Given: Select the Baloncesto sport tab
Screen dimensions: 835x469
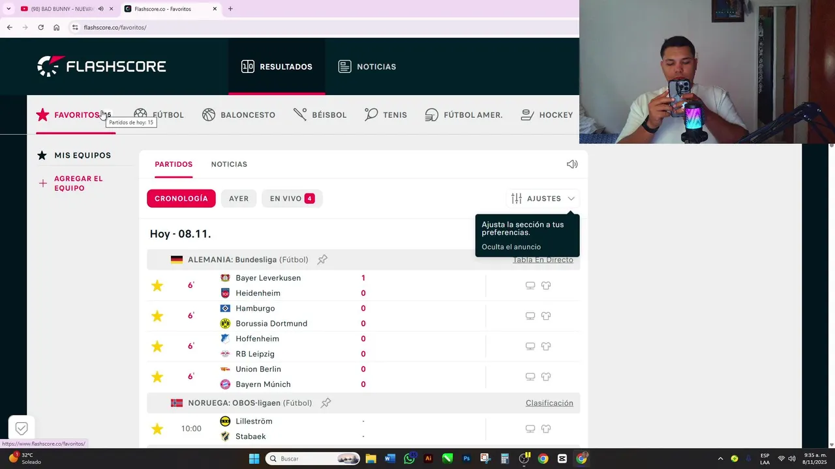Looking at the screenshot, I should point(238,115).
